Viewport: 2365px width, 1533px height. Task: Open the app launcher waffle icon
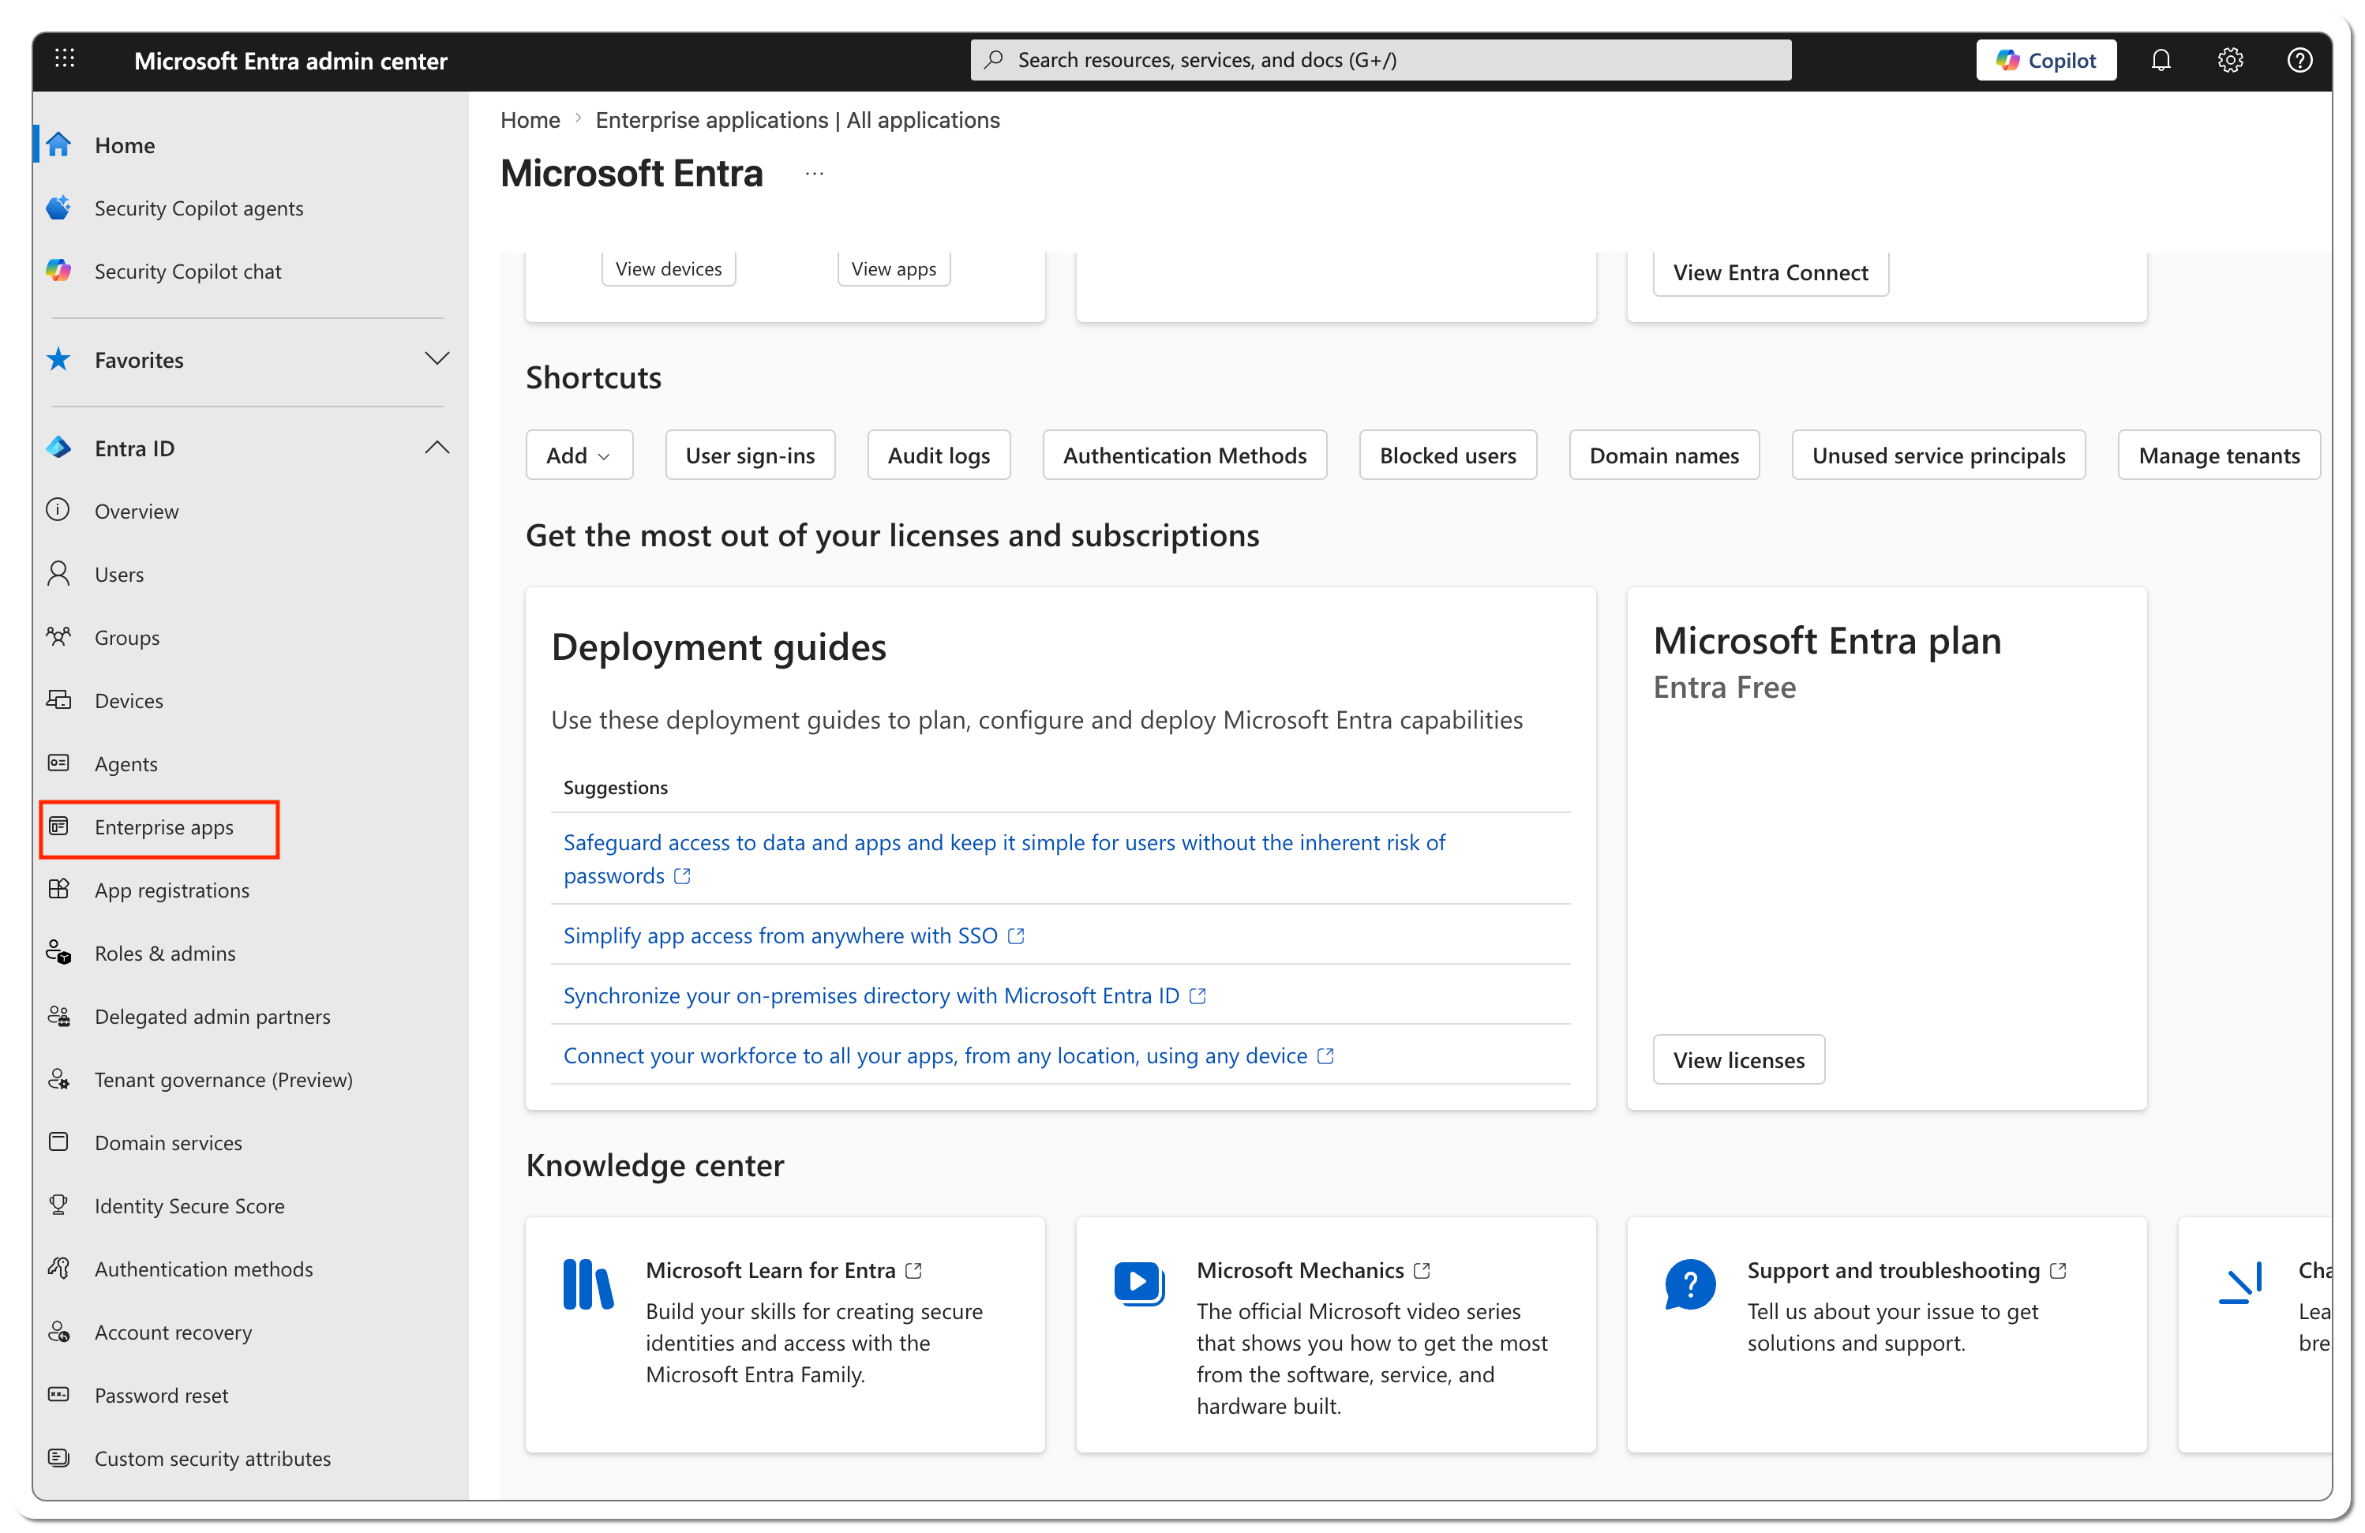pos(65,58)
